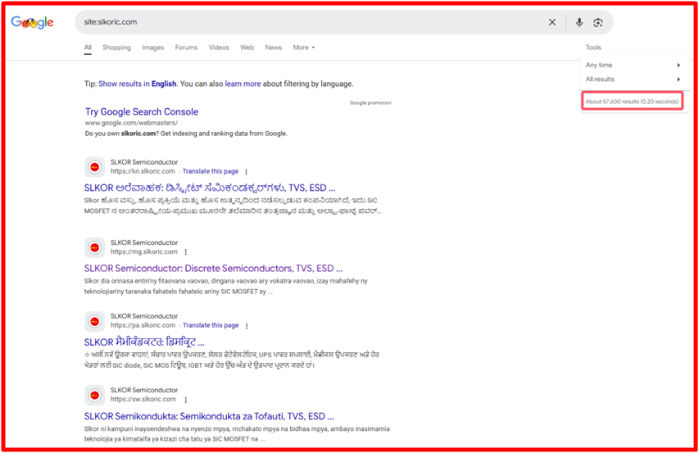Clear the search box with X icon
The height and width of the screenshot is (453, 699).
pyautogui.click(x=552, y=23)
